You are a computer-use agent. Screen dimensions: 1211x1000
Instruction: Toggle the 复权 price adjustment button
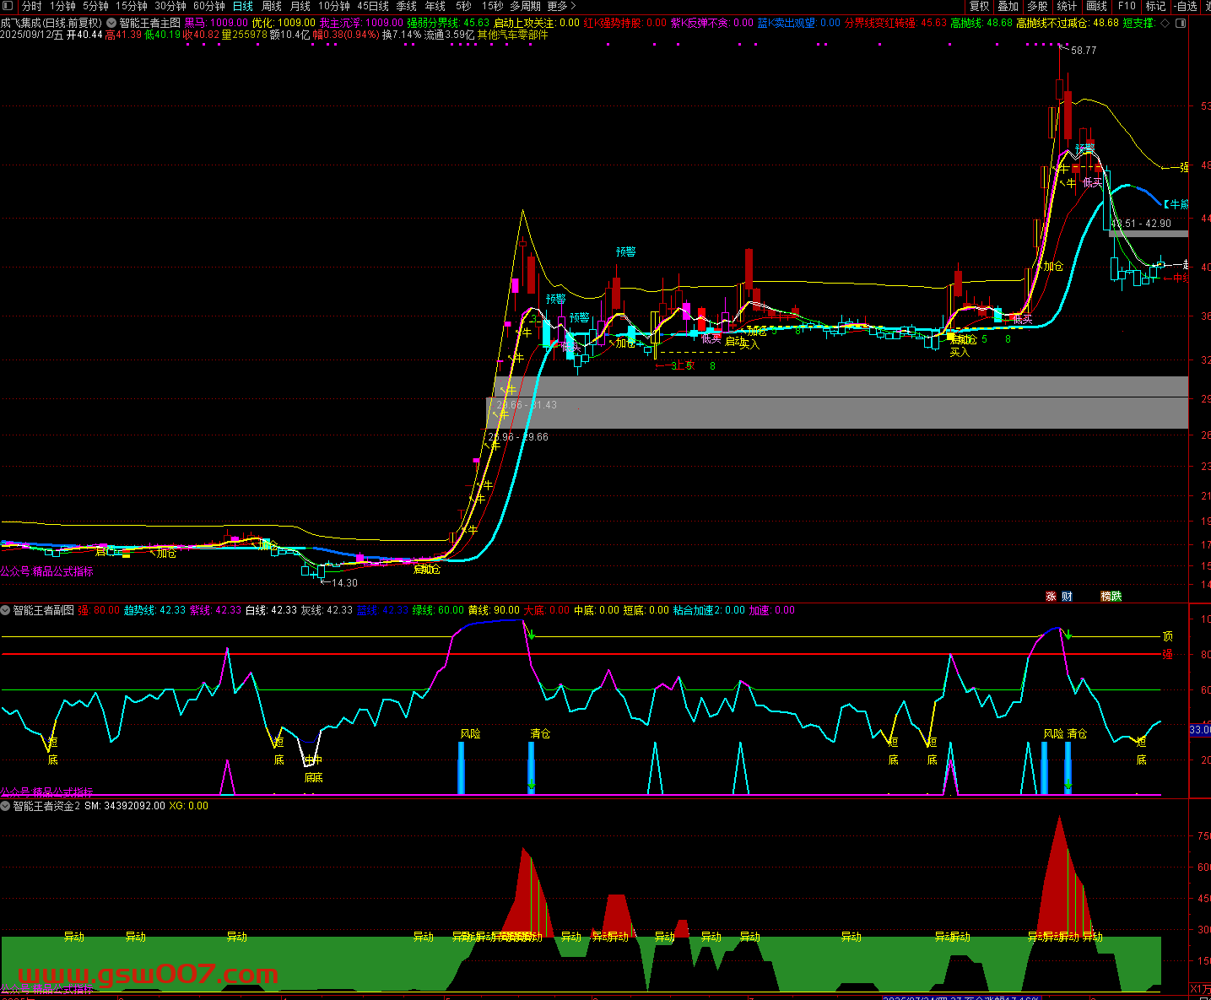tap(979, 6)
